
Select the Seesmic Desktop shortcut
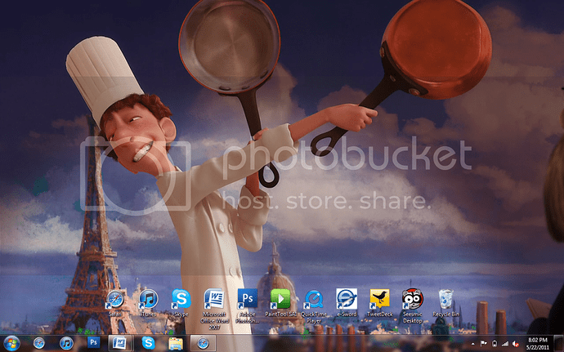click(413, 299)
